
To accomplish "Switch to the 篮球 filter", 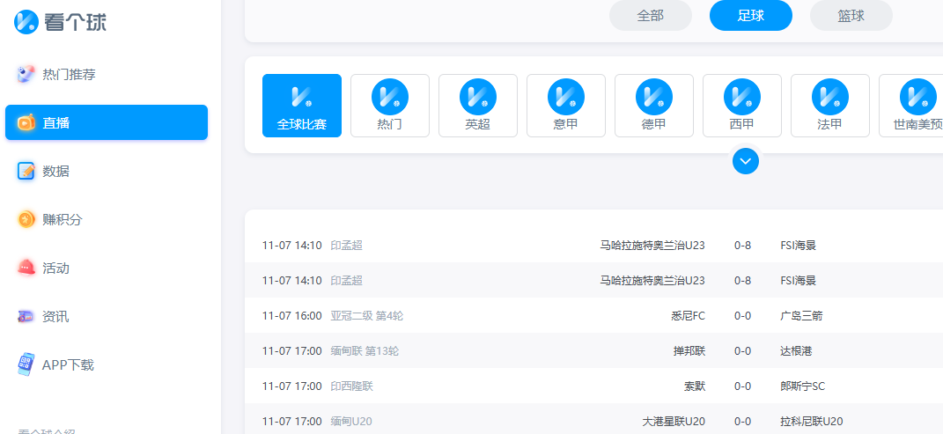I will 851,16.
